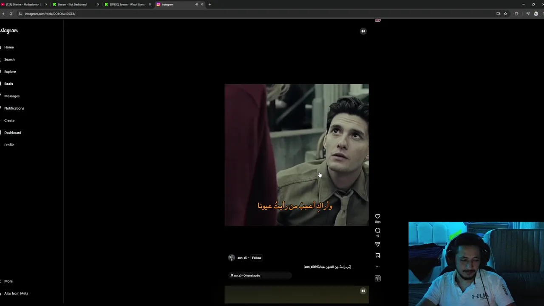The height and width of the screenshot is (306, 544).
Task: Close the ZRNOQ Stream tab
Action: pyautogui.click(x=150, y=4)
